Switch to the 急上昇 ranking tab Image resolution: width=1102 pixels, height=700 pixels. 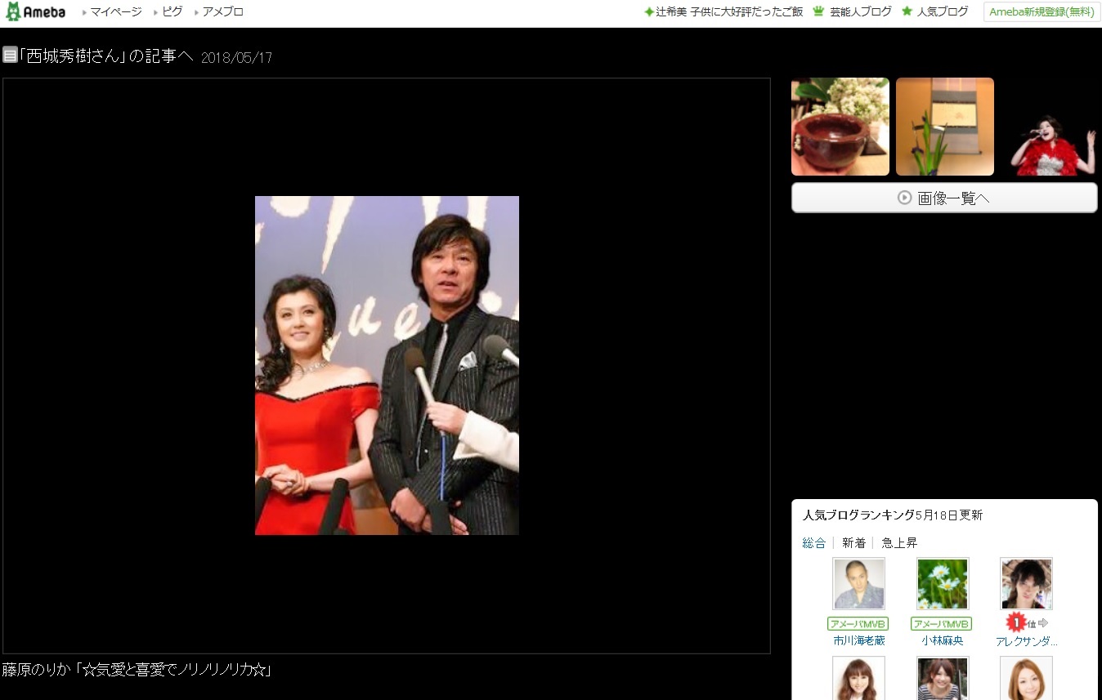[x=899, y=543]
